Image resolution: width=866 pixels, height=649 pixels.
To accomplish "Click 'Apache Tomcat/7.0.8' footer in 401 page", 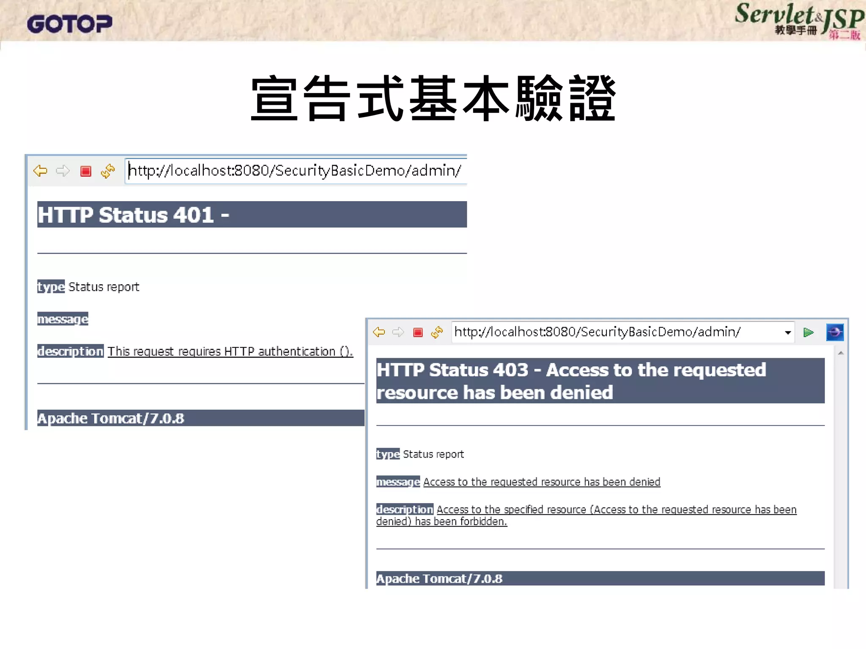I will pyautogui.click(x=111, y=418).
